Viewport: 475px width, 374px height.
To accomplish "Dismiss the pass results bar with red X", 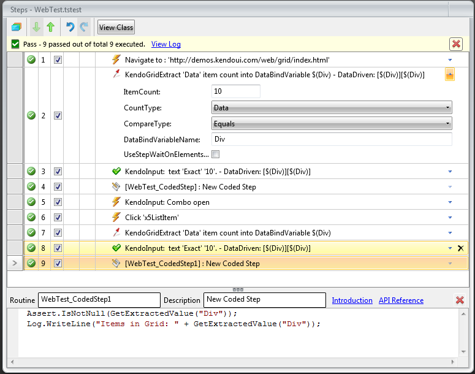I will click(456, 44).
